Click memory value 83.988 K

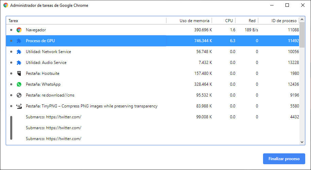[204, 106]
